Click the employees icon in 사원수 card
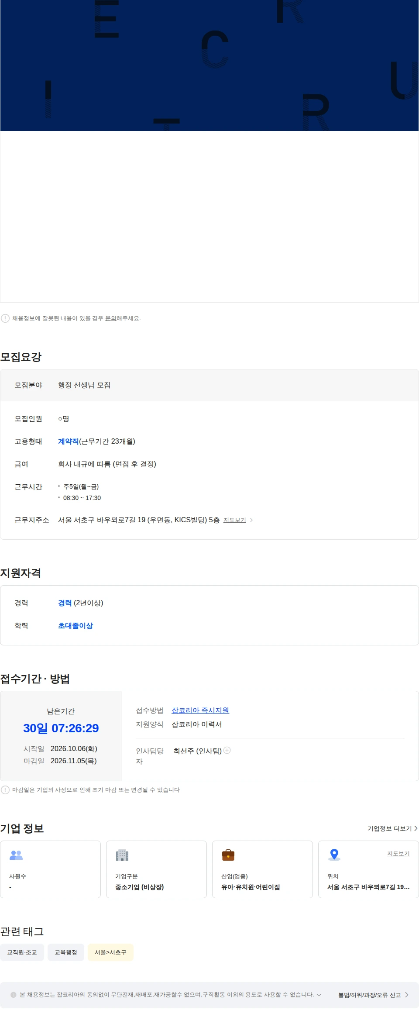 [x=16, y=855]
